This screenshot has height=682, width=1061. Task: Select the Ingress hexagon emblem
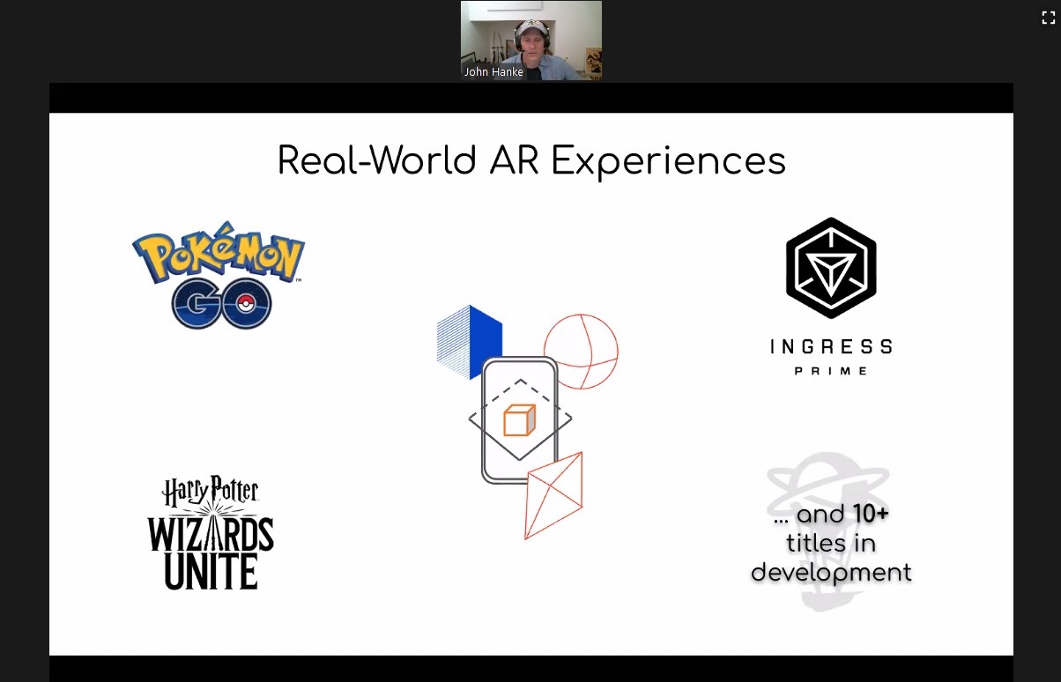pos(831,268)
